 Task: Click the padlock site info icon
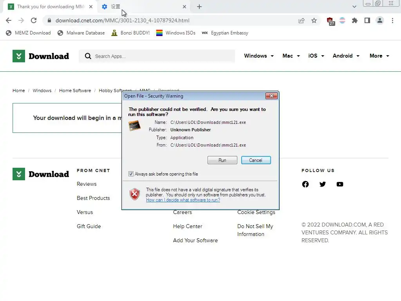click(49, 20)
